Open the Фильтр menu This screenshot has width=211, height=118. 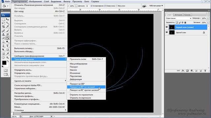67,1
